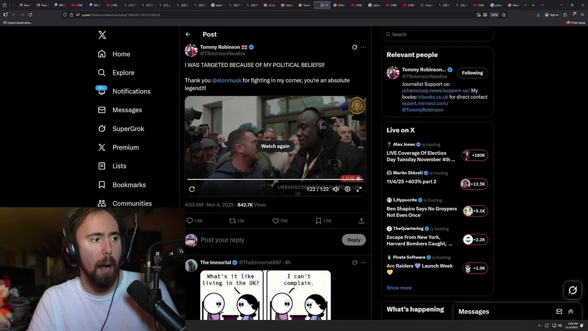Click Grok icon on The Immortal reply
The width and height of the screenshot is (588, 331).
coord(355,263)
